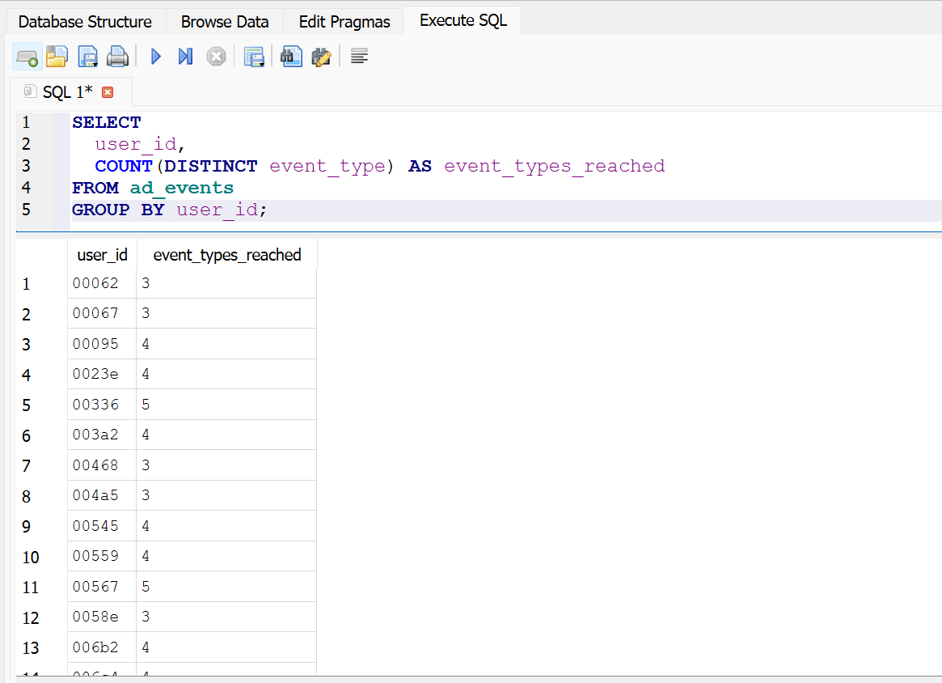Click the Print SQL icon

[118, 57]
